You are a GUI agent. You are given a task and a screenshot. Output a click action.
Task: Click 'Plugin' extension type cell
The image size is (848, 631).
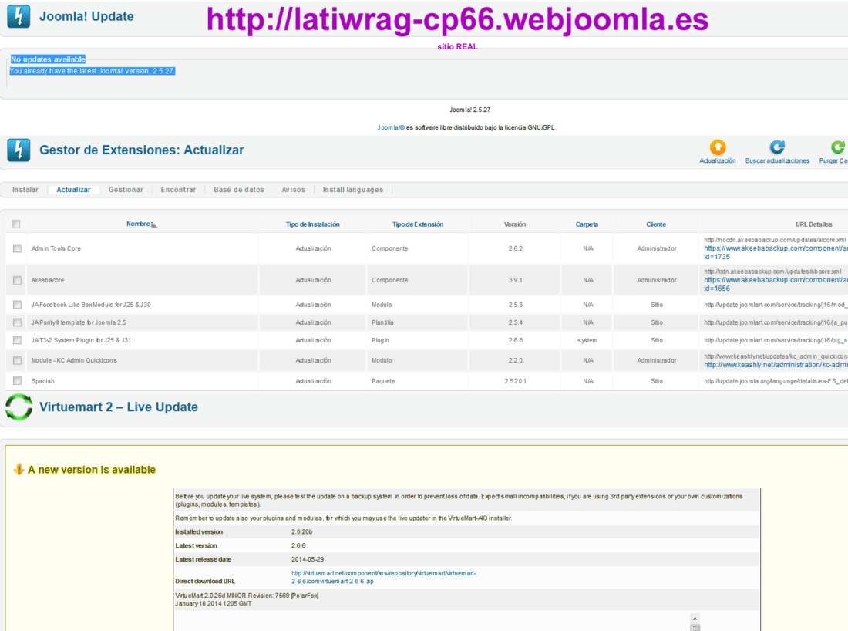click(380, 340)
